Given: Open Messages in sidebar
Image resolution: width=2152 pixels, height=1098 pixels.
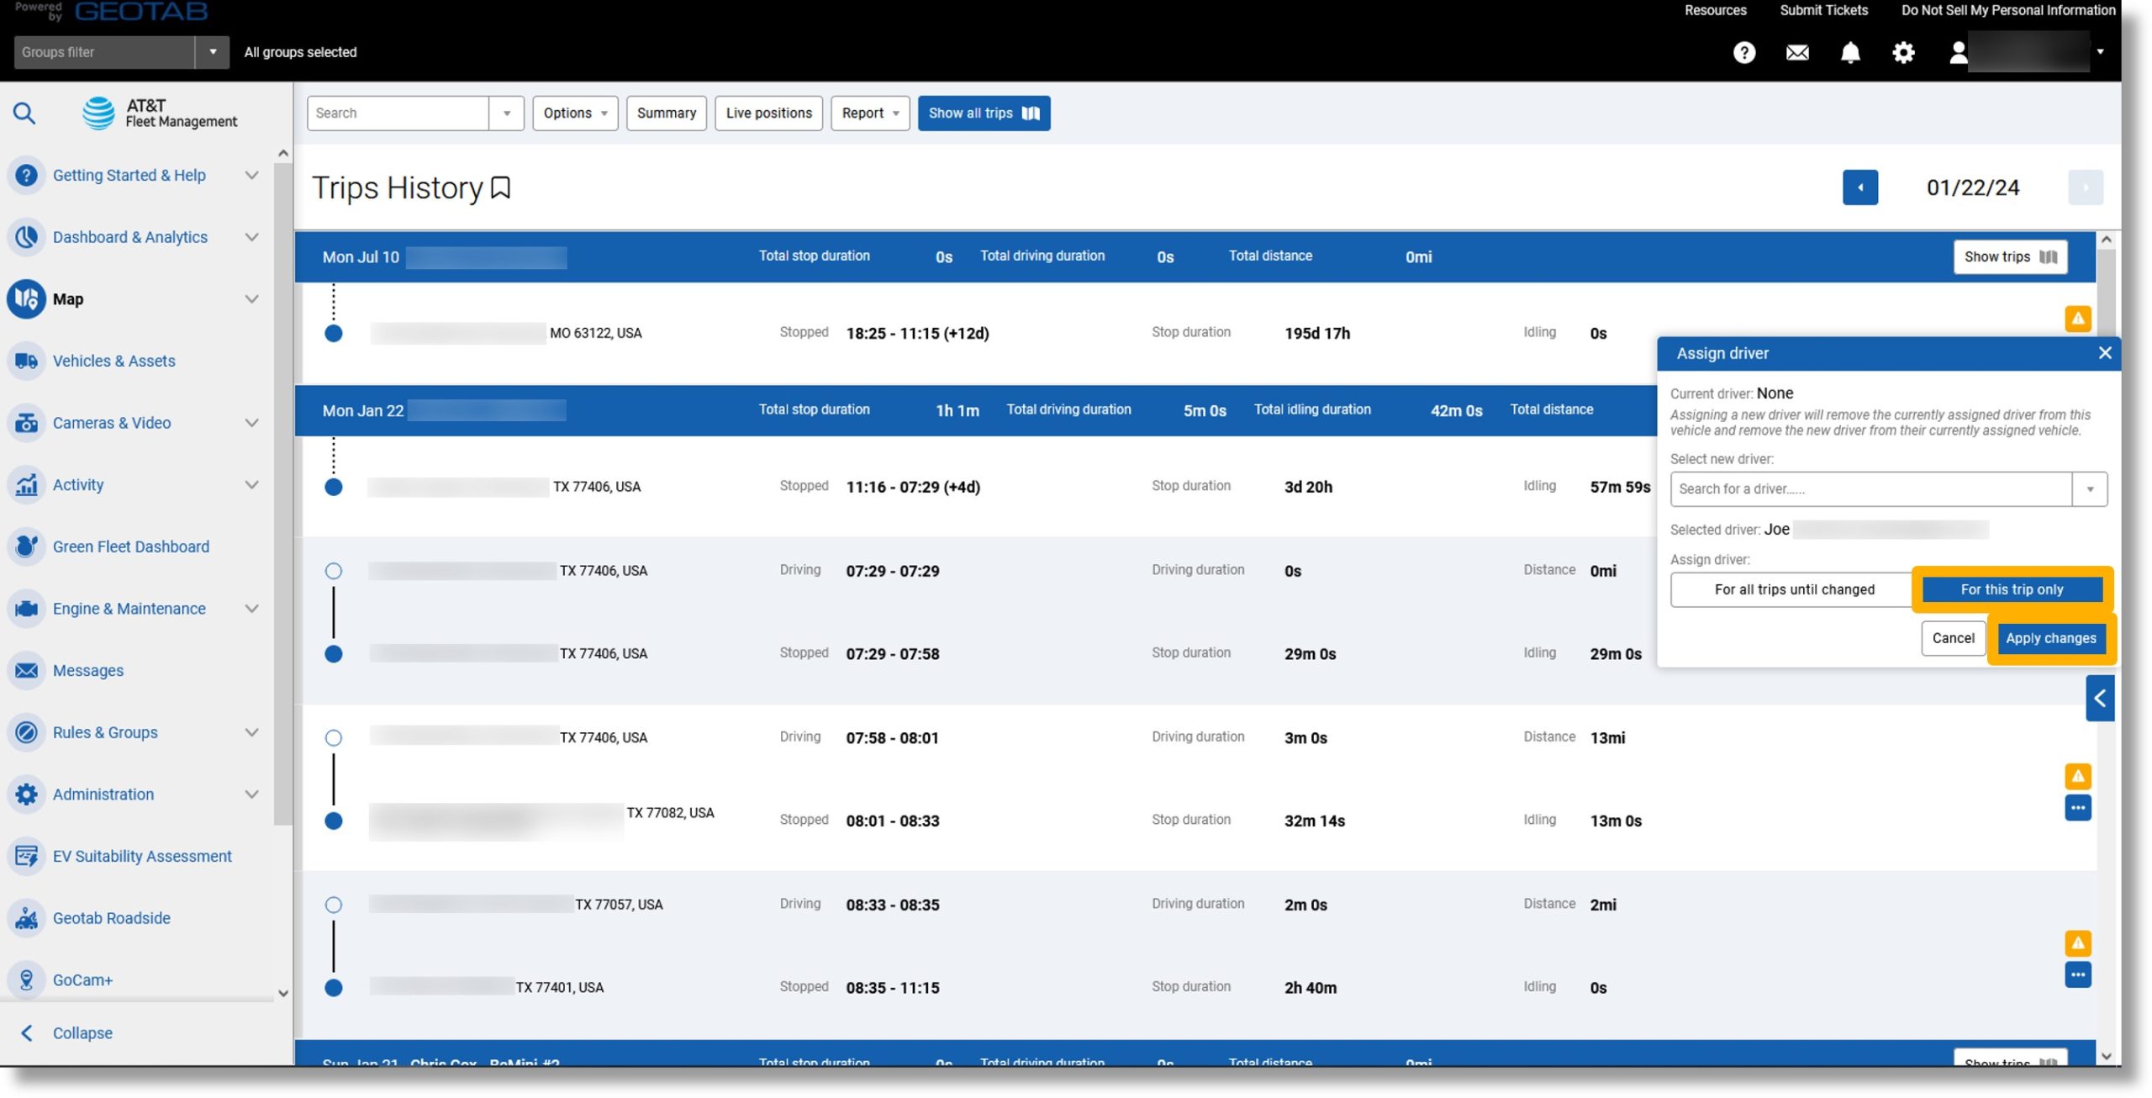Looking at the screenshot, I should 88,670.
